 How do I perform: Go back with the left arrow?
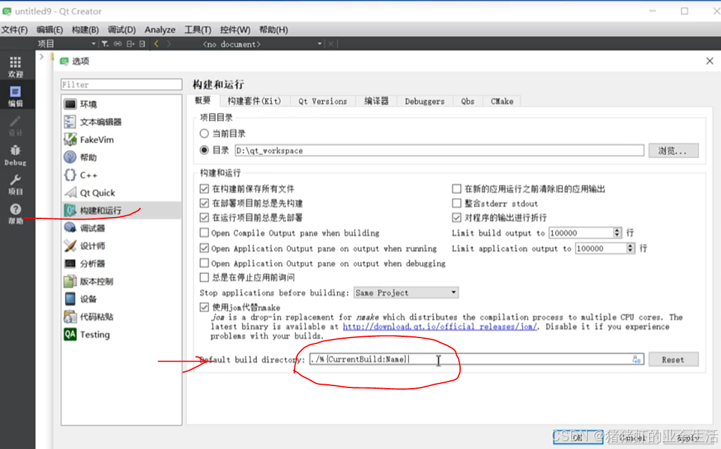(x=157, y=44)
